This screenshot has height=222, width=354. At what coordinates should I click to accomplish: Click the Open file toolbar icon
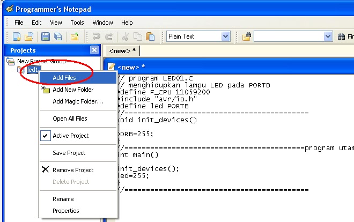click(29, 36)
